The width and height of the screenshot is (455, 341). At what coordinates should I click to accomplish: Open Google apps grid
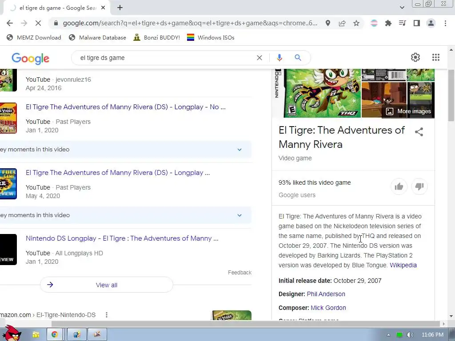point(436,57)
